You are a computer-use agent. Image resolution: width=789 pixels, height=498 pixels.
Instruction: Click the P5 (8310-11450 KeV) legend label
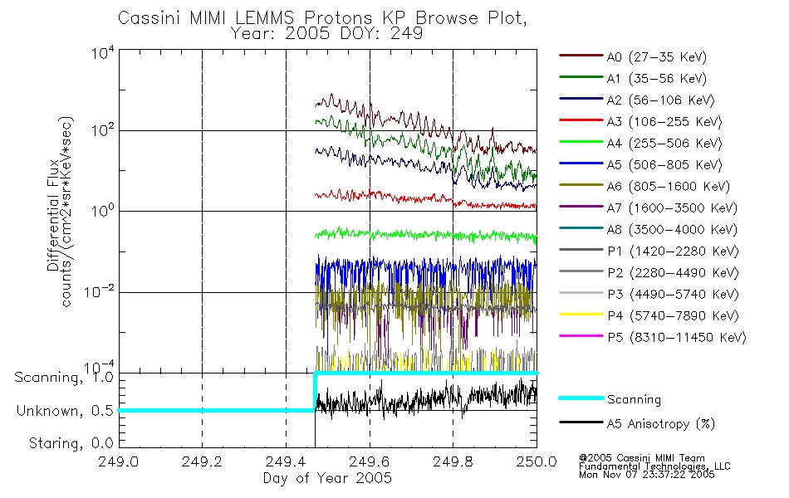[x=677, y=338]
